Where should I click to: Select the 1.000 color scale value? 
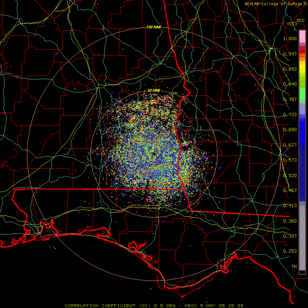coord(290,38)
